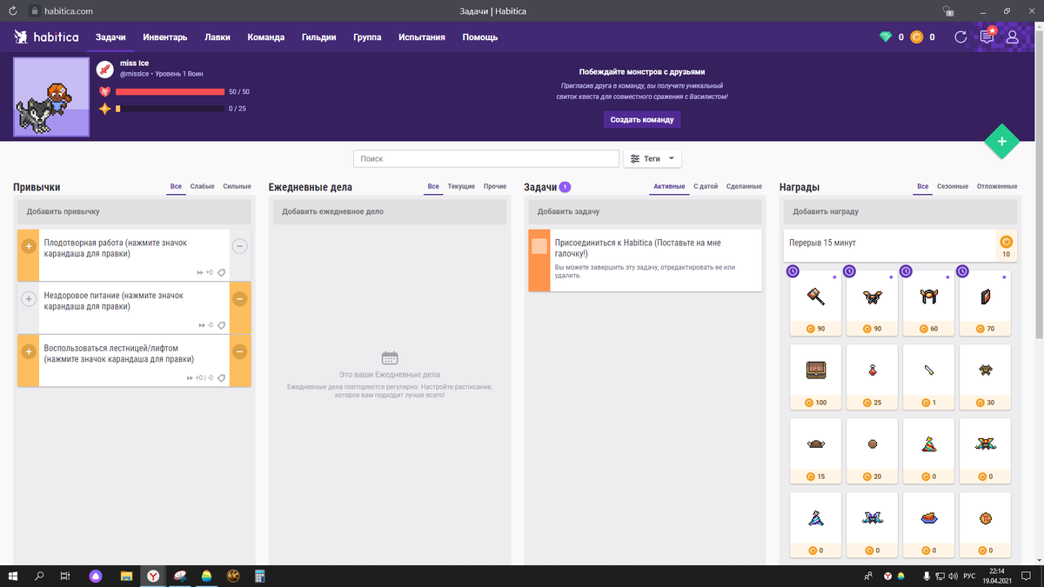Click the Поиск search field
The height and width of the screenshot is (587, 1044).
click(486, 159)
